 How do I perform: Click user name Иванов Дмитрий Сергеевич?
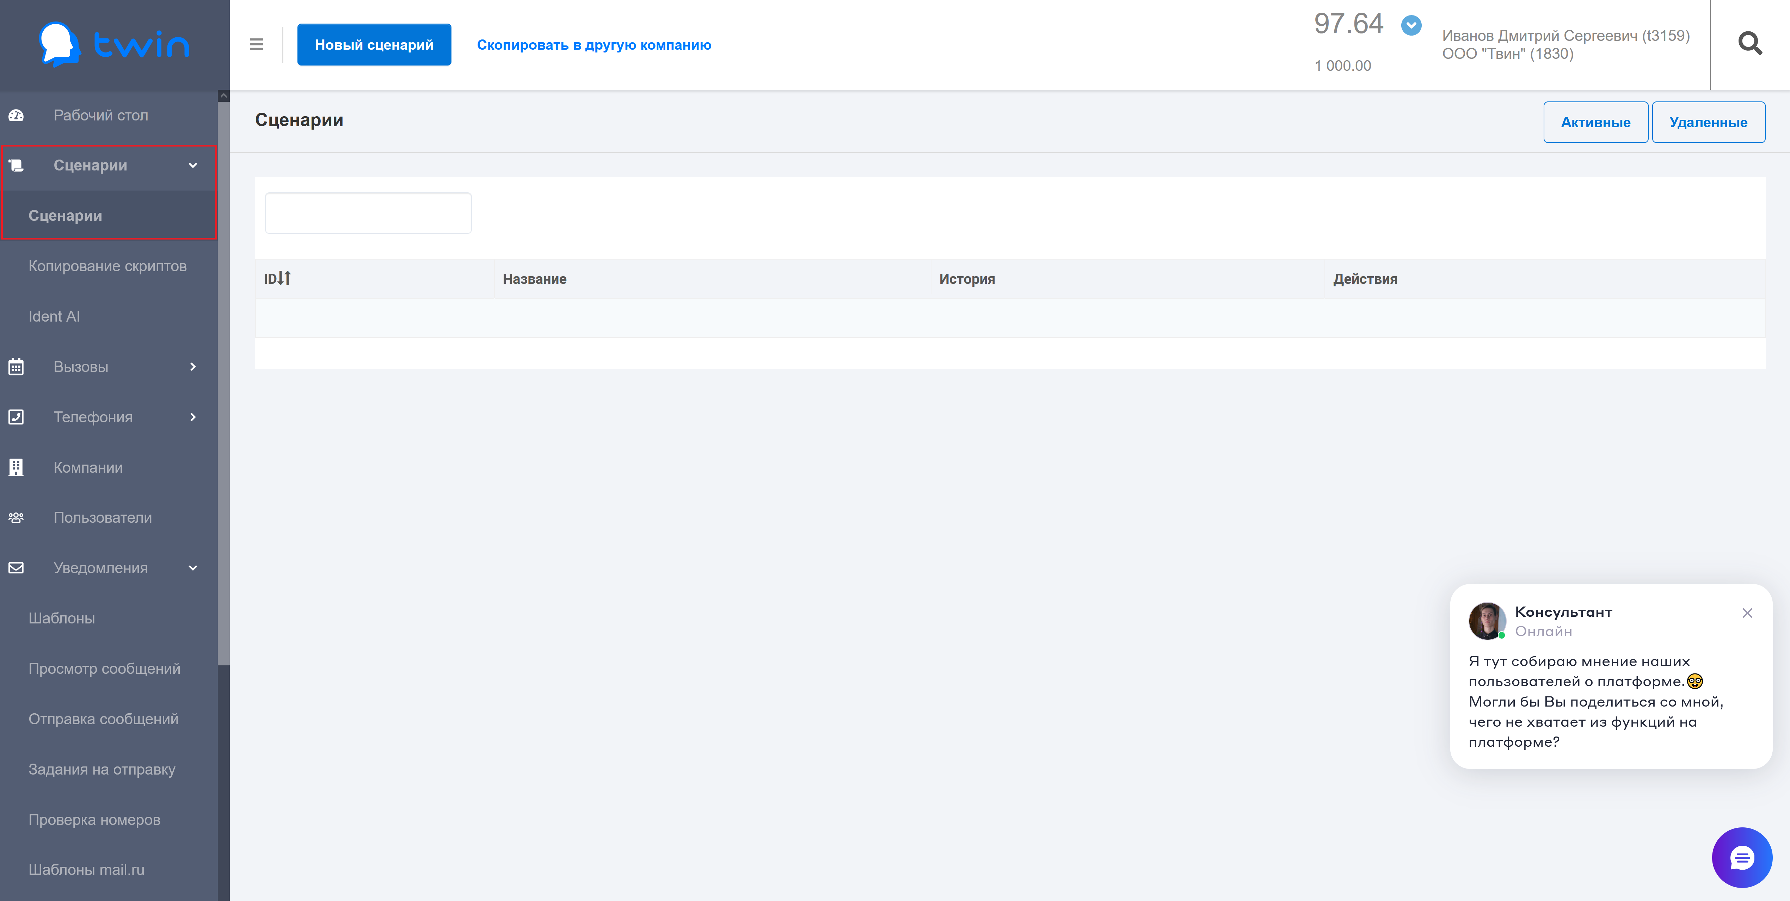pos(1566,36)
